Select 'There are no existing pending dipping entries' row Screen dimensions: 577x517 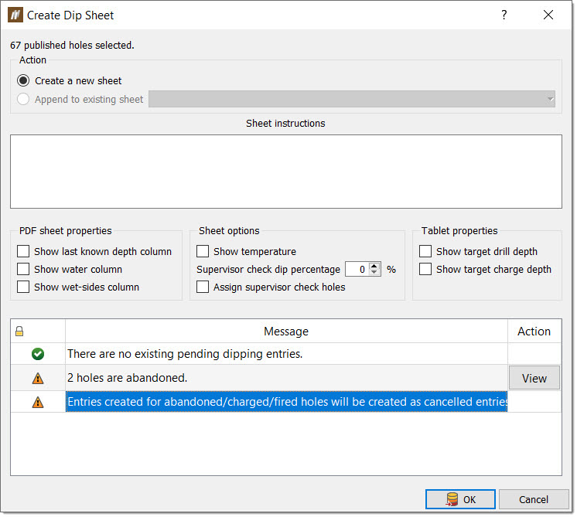pos(286,354)
